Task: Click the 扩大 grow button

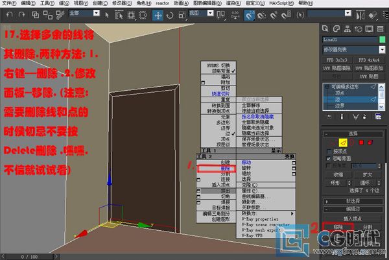Action: click(x=367, y=174)
